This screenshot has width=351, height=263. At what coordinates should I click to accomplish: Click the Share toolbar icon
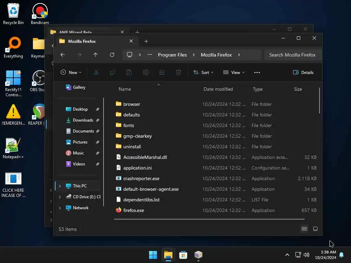click(162, 73)
